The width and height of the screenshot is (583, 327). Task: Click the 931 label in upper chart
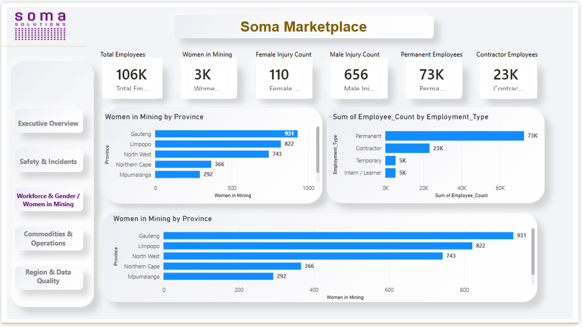point(289,134)
